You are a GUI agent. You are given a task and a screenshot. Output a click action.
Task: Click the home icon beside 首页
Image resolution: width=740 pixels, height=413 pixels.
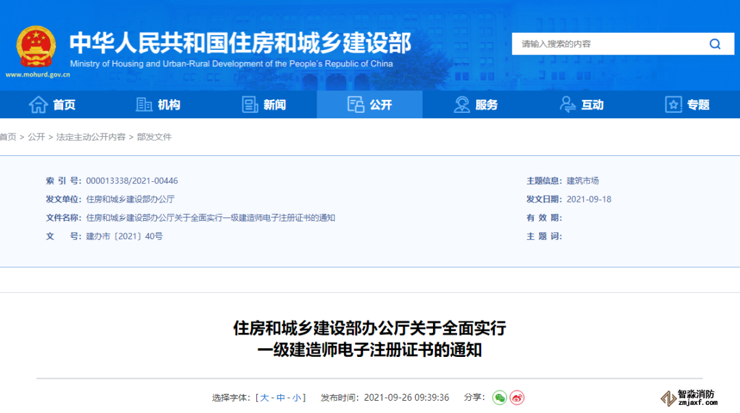pyautogui.click(x=38, y=105)
